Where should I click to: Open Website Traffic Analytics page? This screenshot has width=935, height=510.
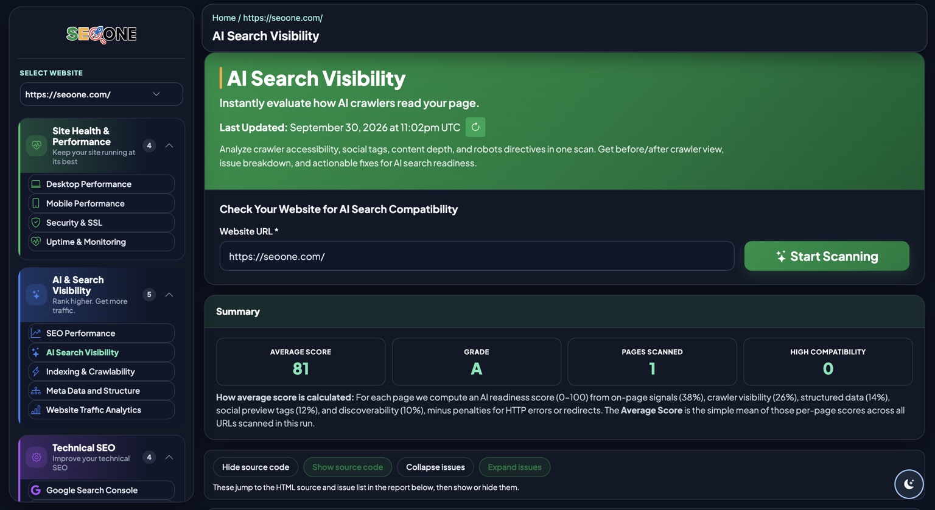pos(101,410)
